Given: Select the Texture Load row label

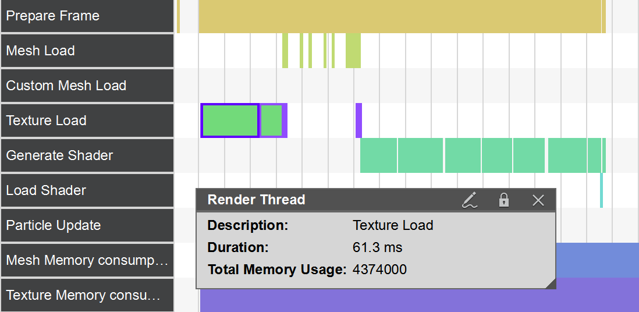Looking at the screenshot, I should pyautogui.click(x=87, y=120).
